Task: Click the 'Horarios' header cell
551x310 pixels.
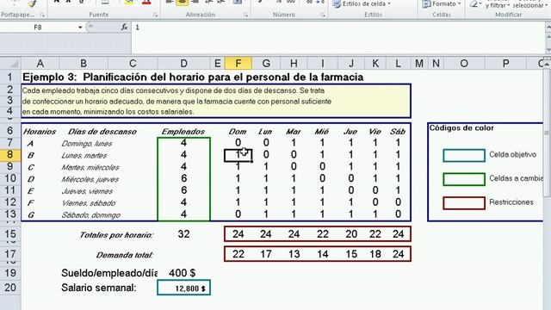Action: tap(40, 132)
